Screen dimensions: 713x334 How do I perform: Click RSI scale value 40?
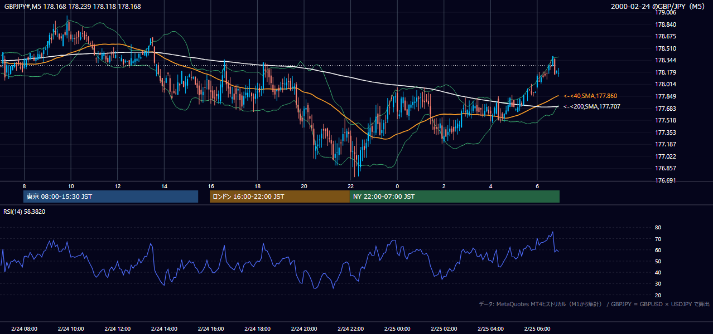tap(658, 272)
